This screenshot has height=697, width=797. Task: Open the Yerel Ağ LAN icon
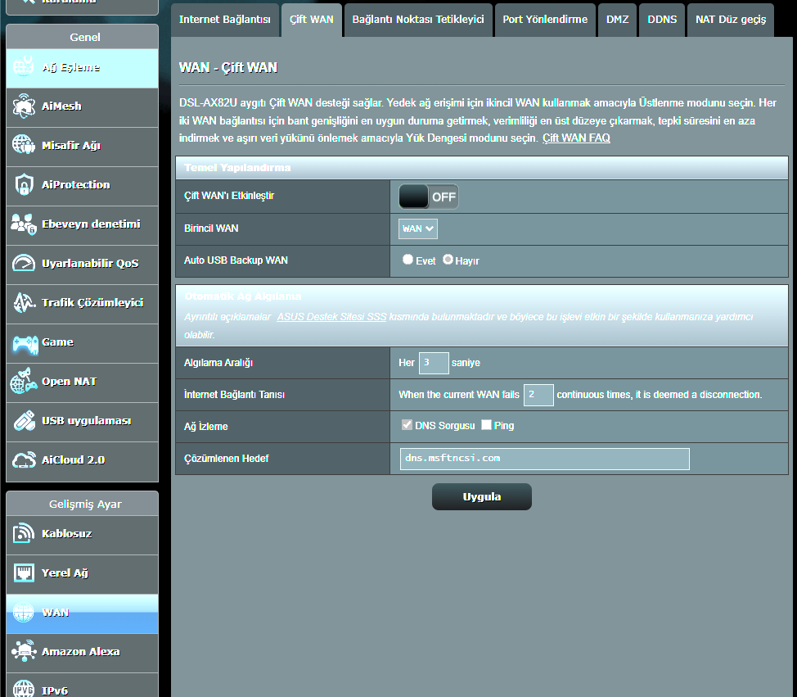point(24,573)
